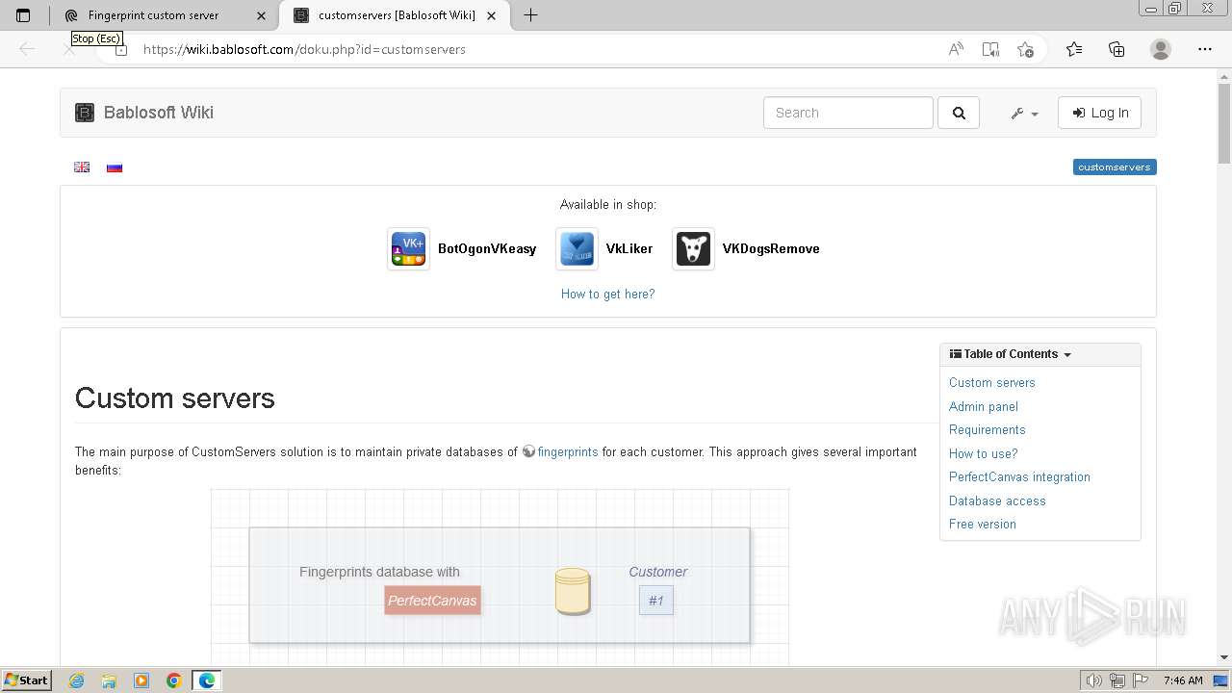Launch Google Chrome from taskbar

coord(174,680)
